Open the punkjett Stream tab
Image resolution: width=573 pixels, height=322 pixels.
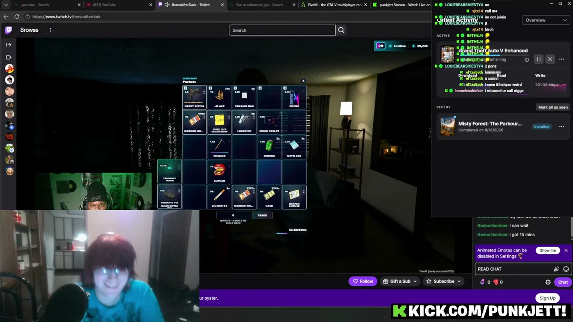(x=401, y=5)
